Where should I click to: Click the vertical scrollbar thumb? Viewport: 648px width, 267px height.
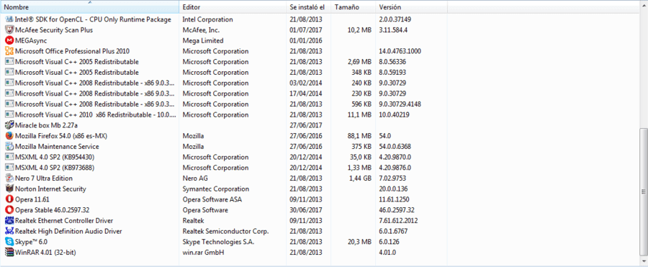tap(644, 191)
